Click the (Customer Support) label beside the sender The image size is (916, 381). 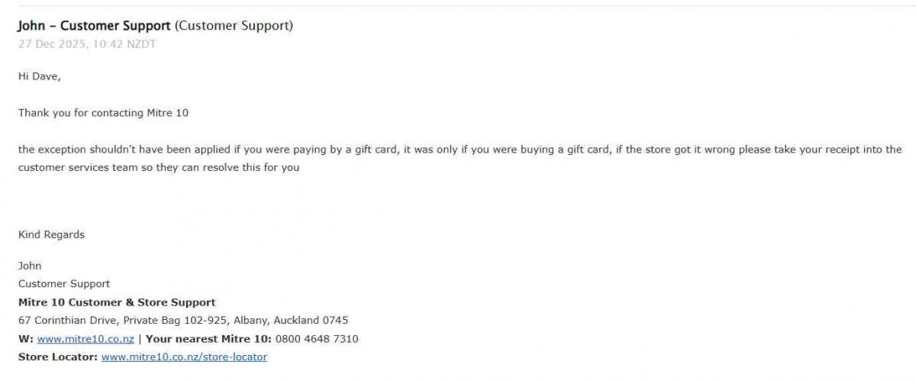point(234,26)
